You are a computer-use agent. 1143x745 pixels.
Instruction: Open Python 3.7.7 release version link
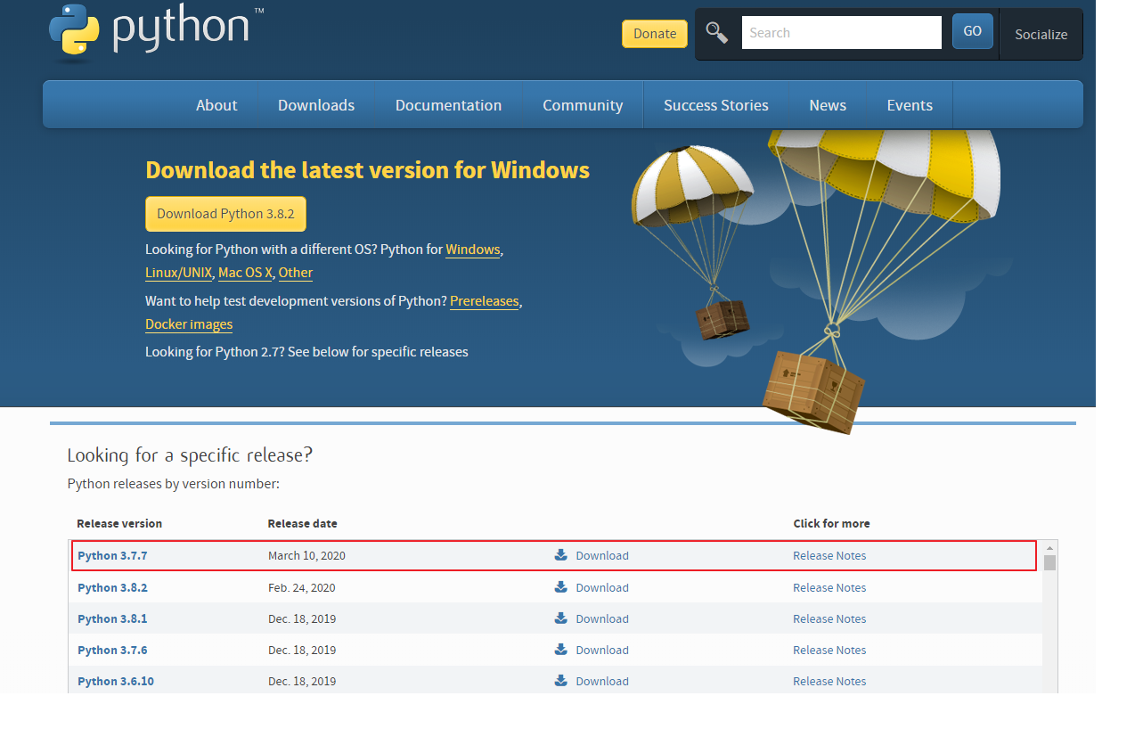(x=112, y=555)
